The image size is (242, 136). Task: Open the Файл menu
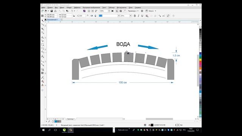43,8
